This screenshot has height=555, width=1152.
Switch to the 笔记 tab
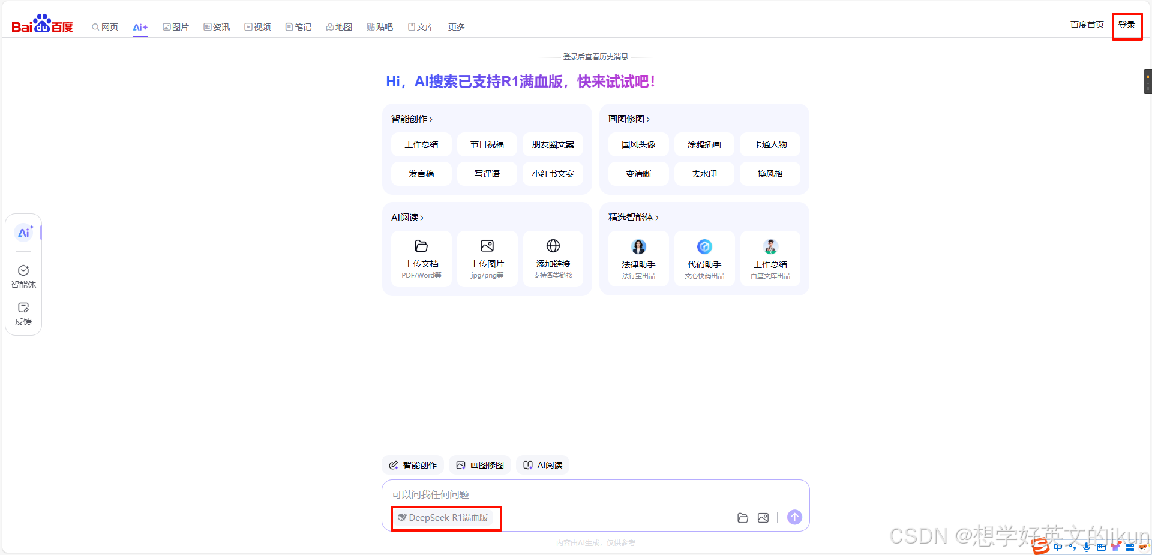click(x=298, y=27)
